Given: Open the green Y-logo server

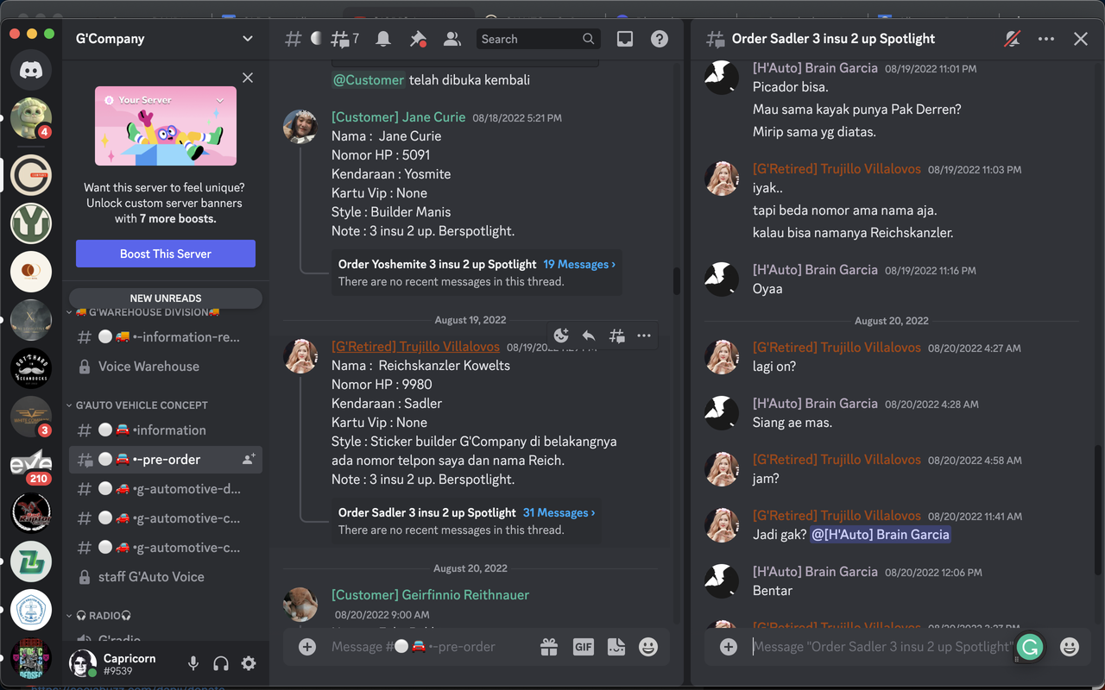Looking at the screenshot, I should [31, 223].
